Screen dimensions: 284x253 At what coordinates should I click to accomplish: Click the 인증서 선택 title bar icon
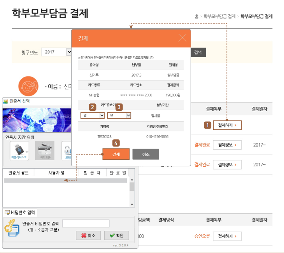pos(5,101)
